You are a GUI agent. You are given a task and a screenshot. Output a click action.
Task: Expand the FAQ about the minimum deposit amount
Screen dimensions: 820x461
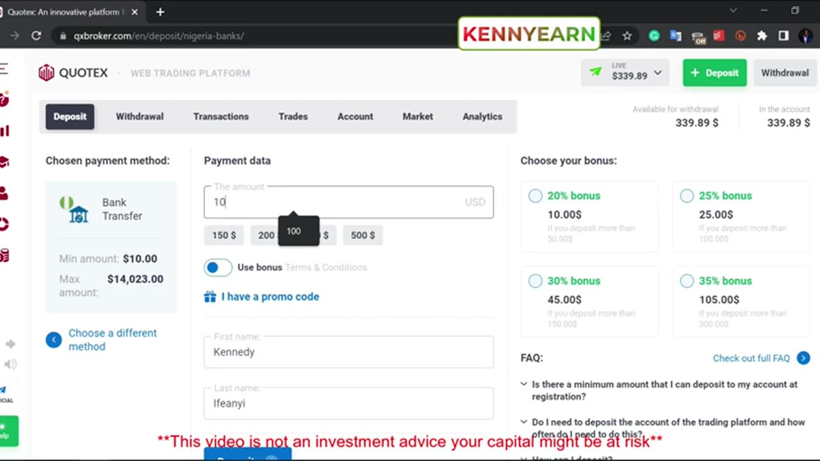664,391
